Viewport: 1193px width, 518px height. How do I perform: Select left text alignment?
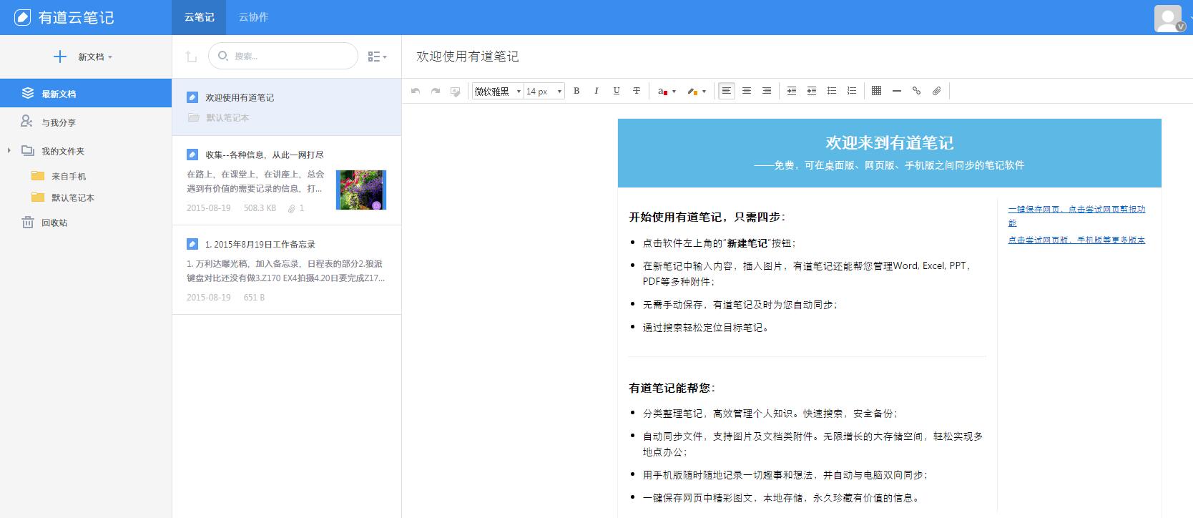[727, 91]
